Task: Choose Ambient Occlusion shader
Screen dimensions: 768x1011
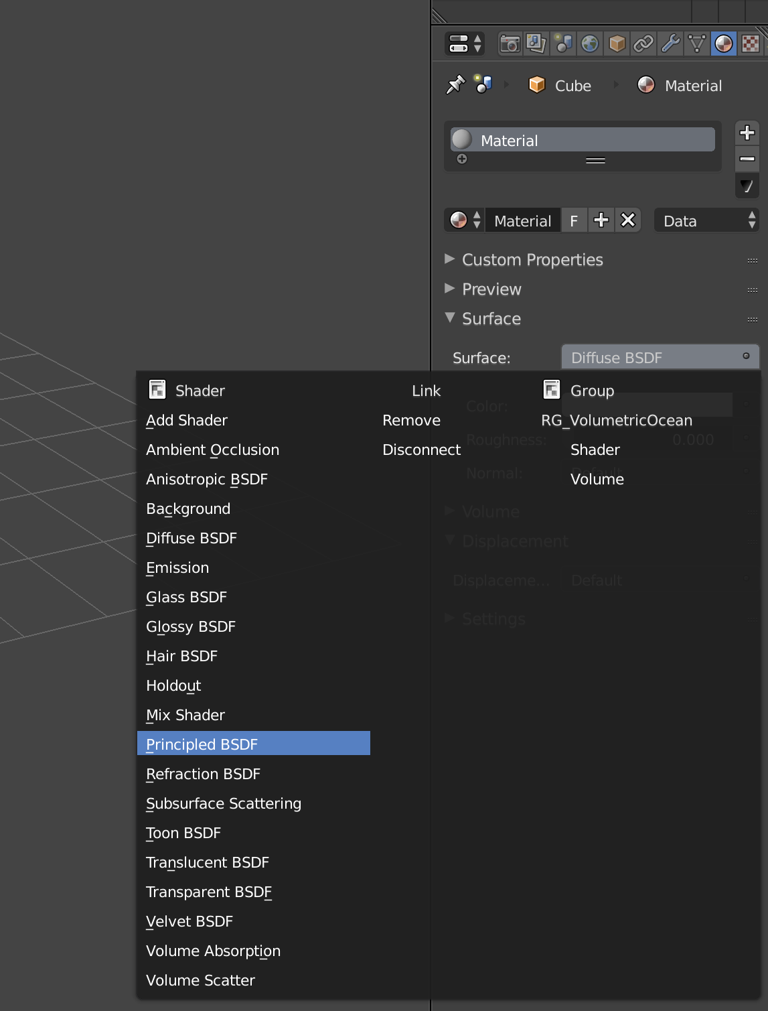Action: [x=254, y=450]
